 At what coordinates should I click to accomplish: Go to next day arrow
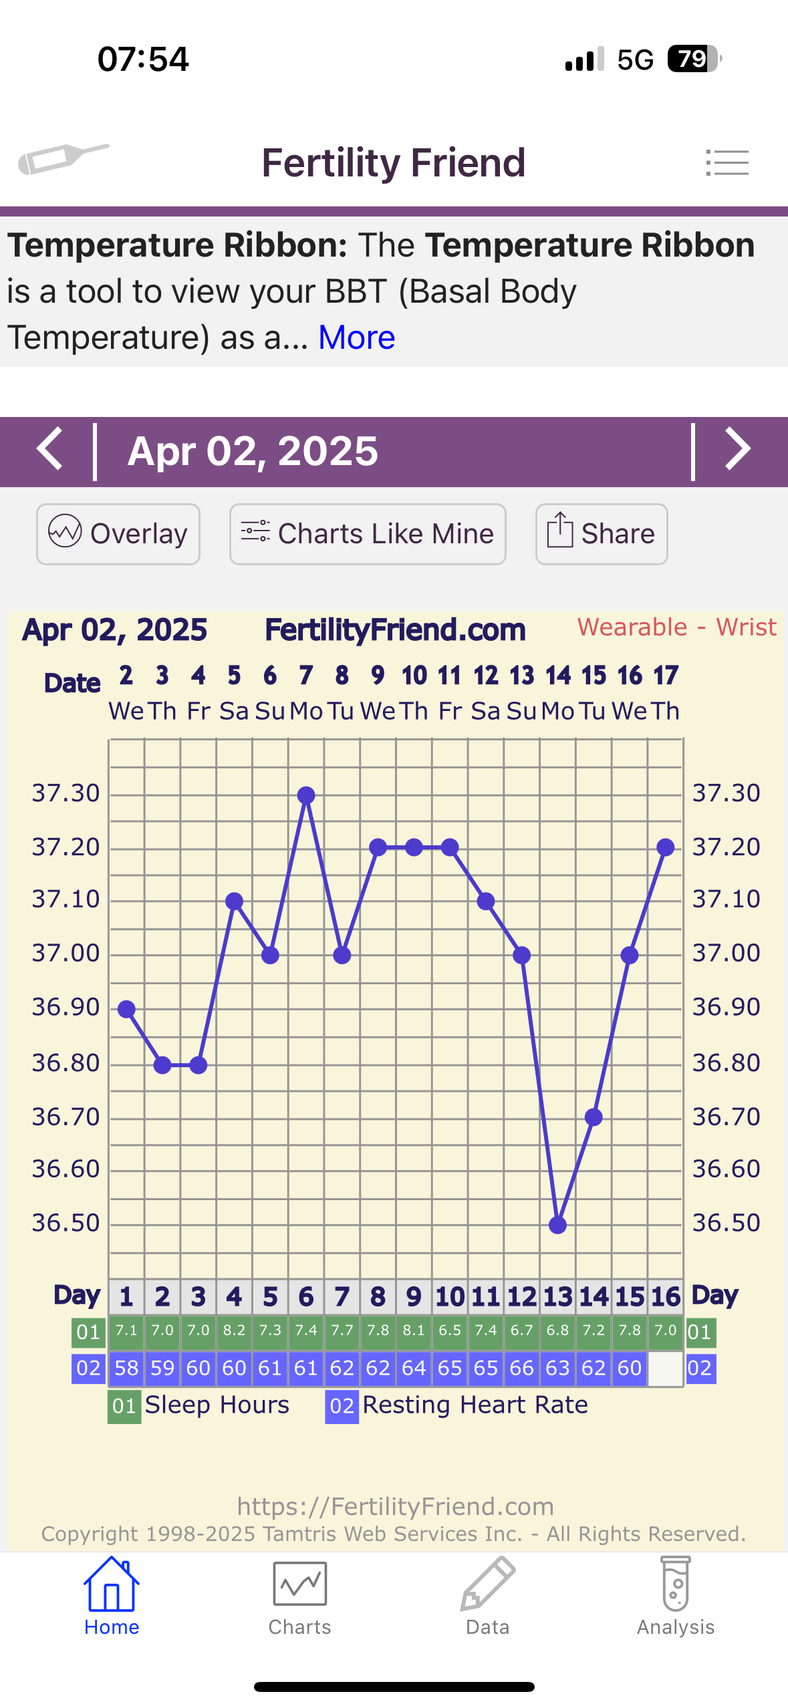tap(737, 450)
